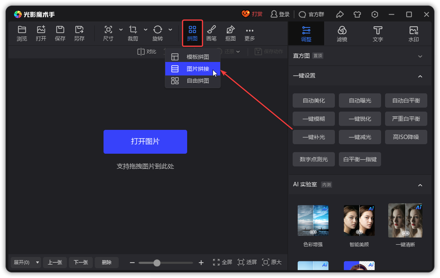This screenshot has height=278, width=440.
Task: Pin the 直方图 panel with 置顶
Action: pyautogui.click(x=318, y=56)
